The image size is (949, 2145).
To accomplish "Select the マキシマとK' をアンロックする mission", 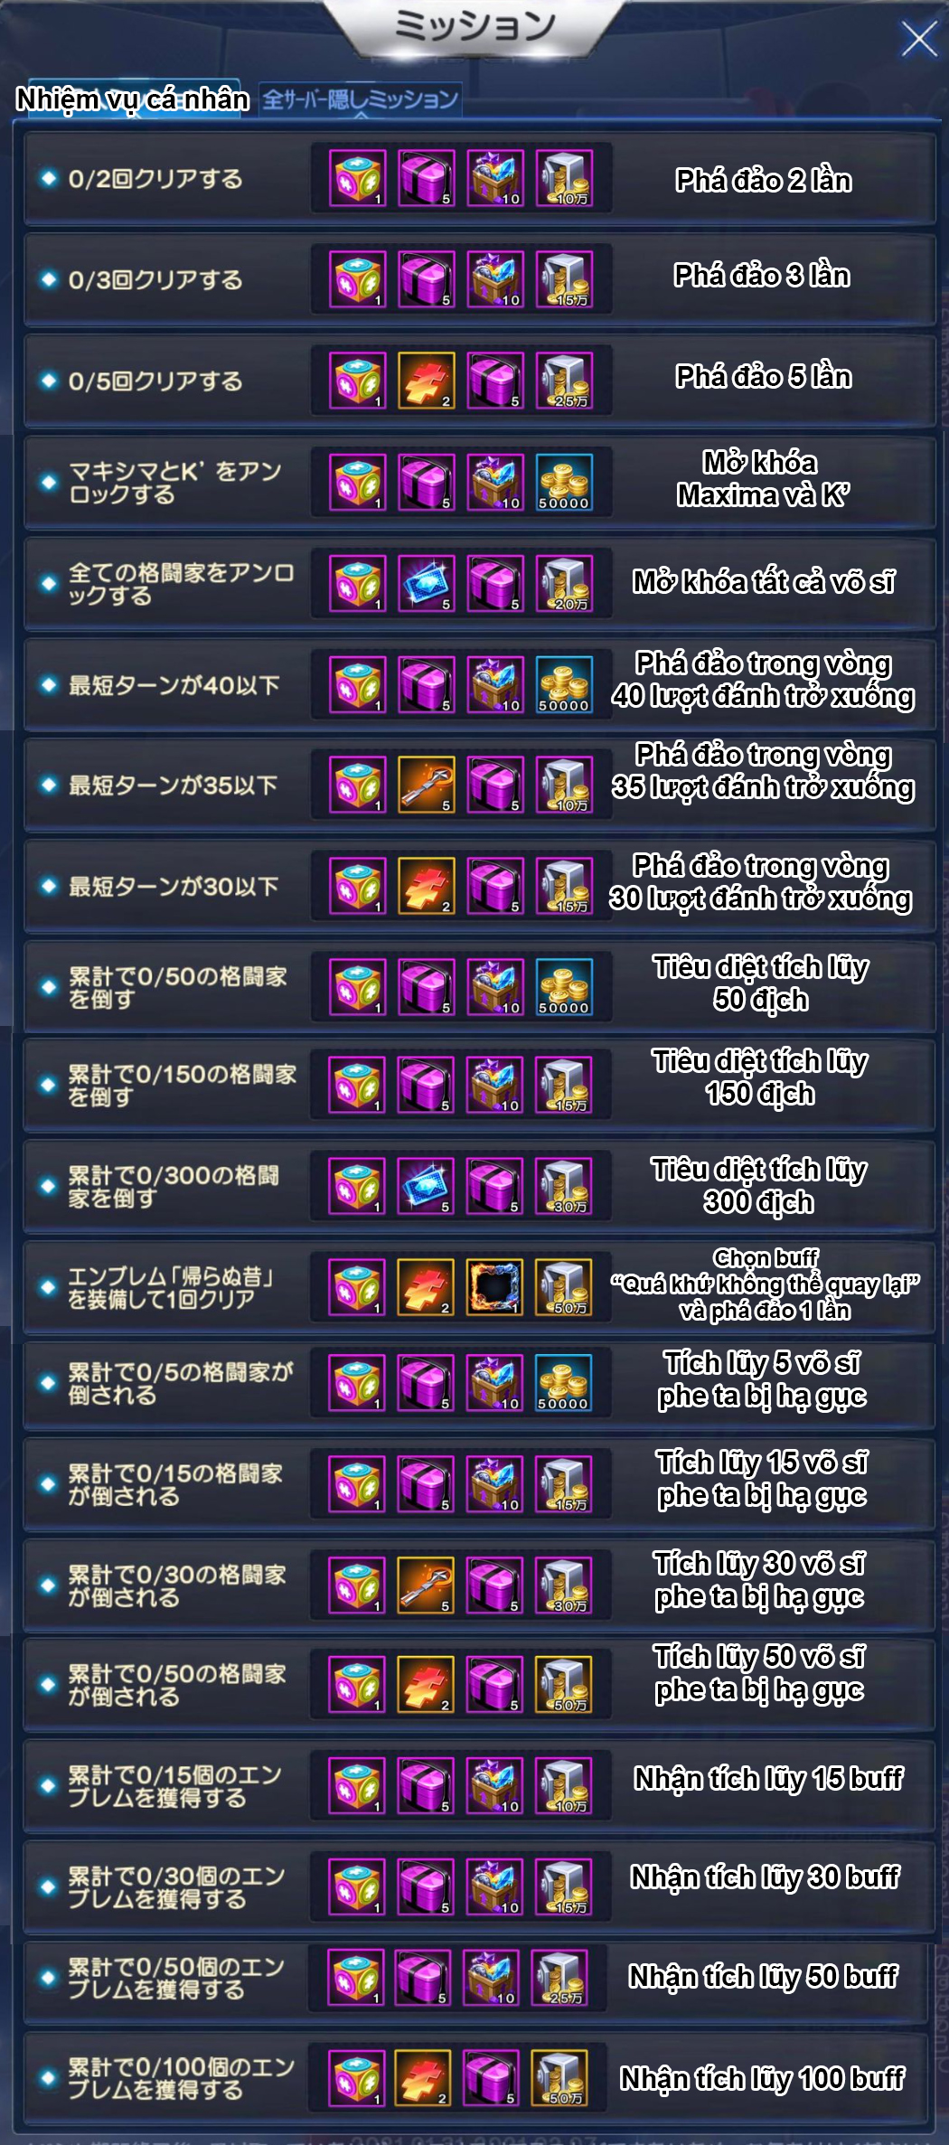I will pyautogui.click(x=479, y=483).
